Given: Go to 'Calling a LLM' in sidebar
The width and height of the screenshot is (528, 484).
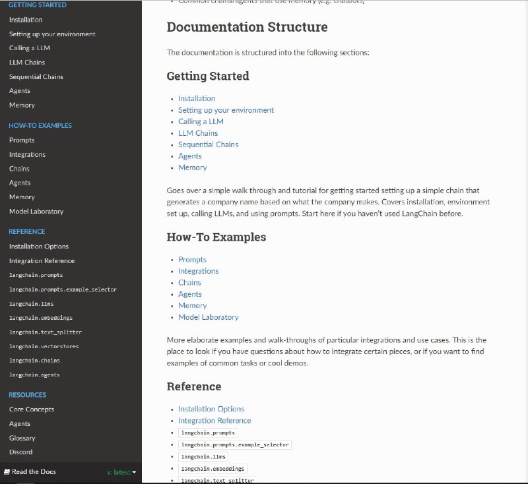Looking at the screenshot, I should click(29, 48).
